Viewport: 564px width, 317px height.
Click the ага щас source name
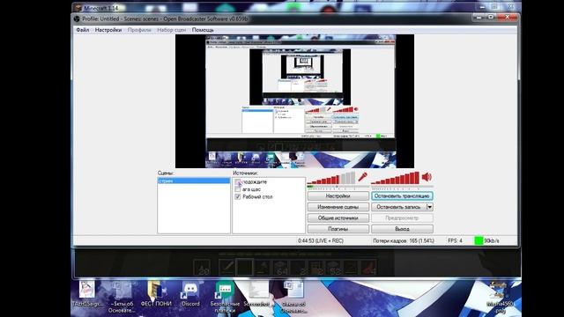click(x=251, y=189)
